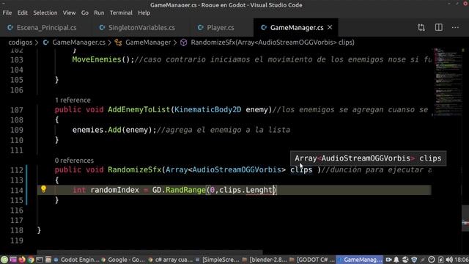Open the Changes (compare) icon in editor toolbar
The image size is (469, 264).
tap(421, 28)
